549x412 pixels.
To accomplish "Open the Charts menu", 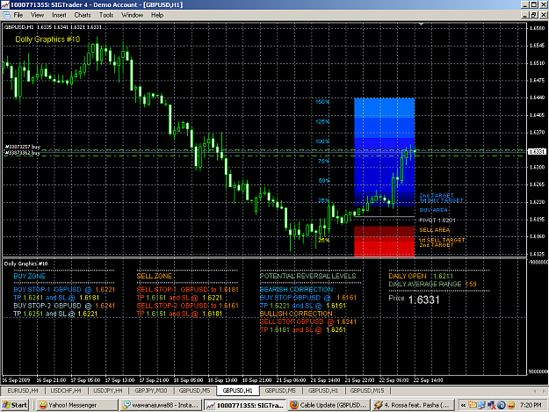I will click(x=83, y=15).
